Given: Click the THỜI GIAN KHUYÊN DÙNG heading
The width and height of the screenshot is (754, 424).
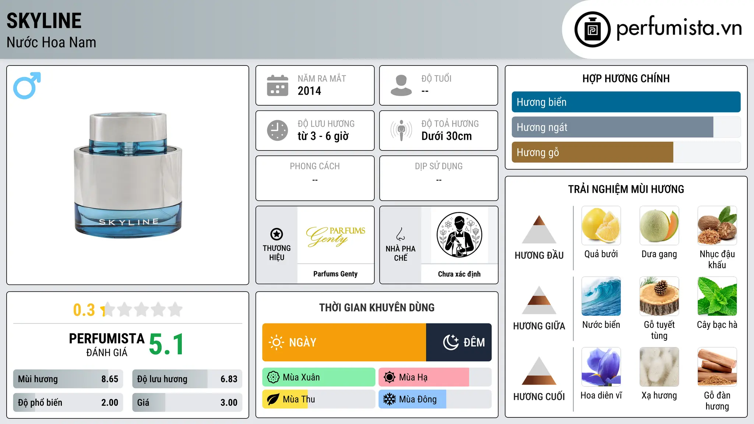Looking at the screenshot, I should 377,307.
